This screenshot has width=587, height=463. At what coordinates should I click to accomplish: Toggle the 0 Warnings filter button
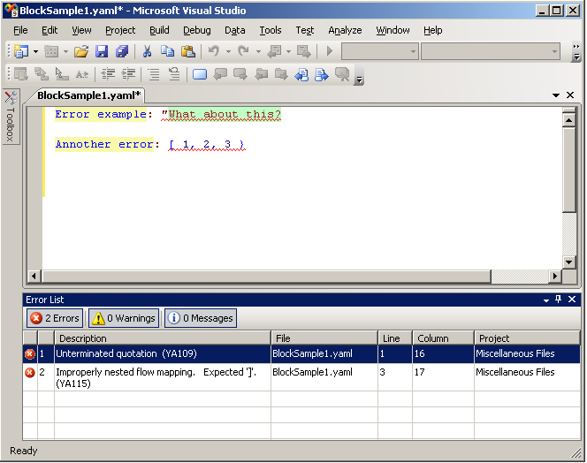click(x=124, y=318)
